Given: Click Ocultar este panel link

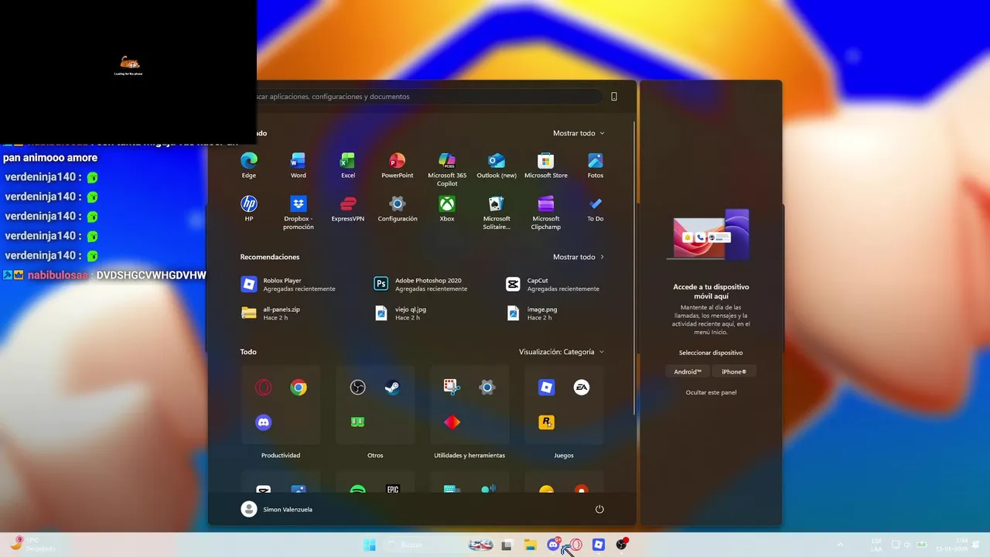Looking at the screenshot, I should [711, 393].
